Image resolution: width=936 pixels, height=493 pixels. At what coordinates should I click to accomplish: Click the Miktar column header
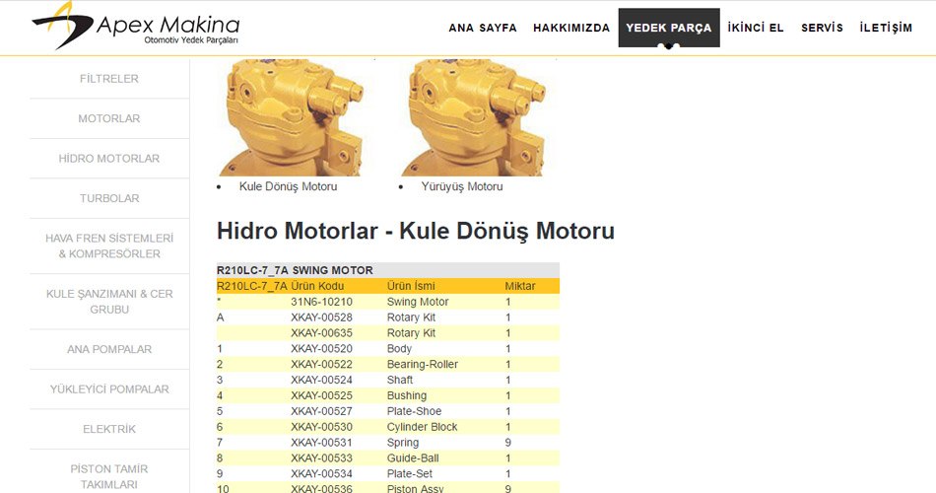520,286
